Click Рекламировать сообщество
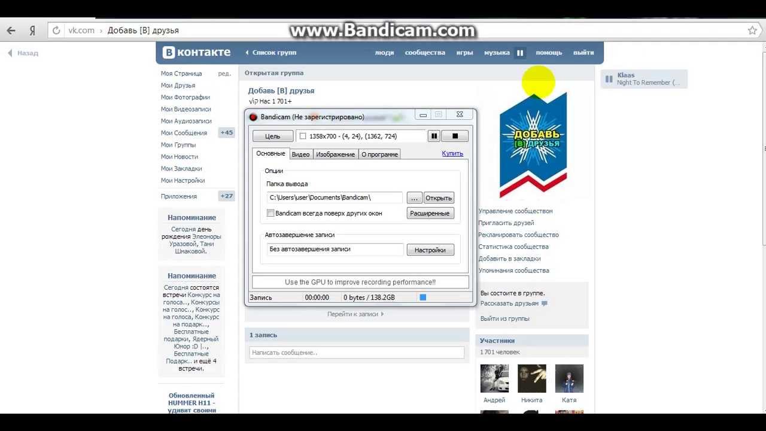 (x=518, y=235)
